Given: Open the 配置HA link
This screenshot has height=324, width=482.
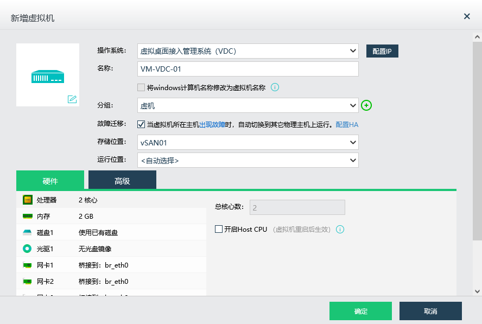Looking at the screenshot, I should click(x=347, y=124).
